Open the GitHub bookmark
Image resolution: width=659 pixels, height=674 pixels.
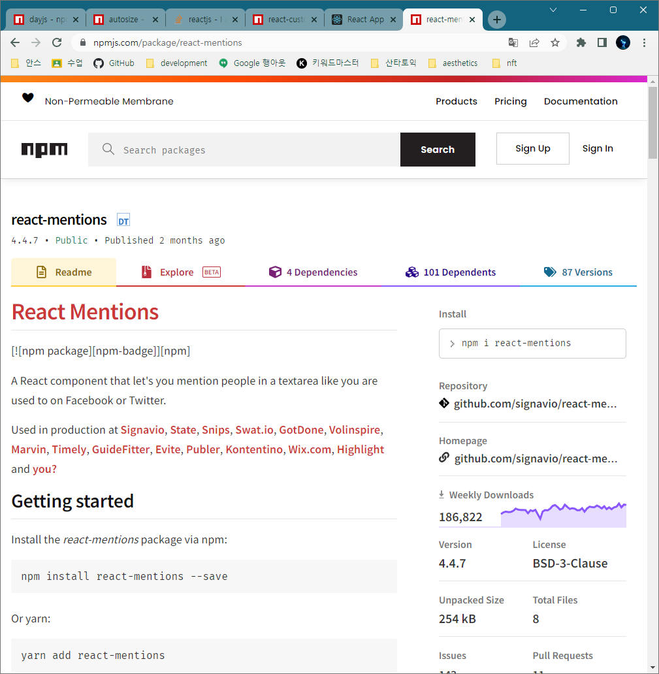coord(114,63)
